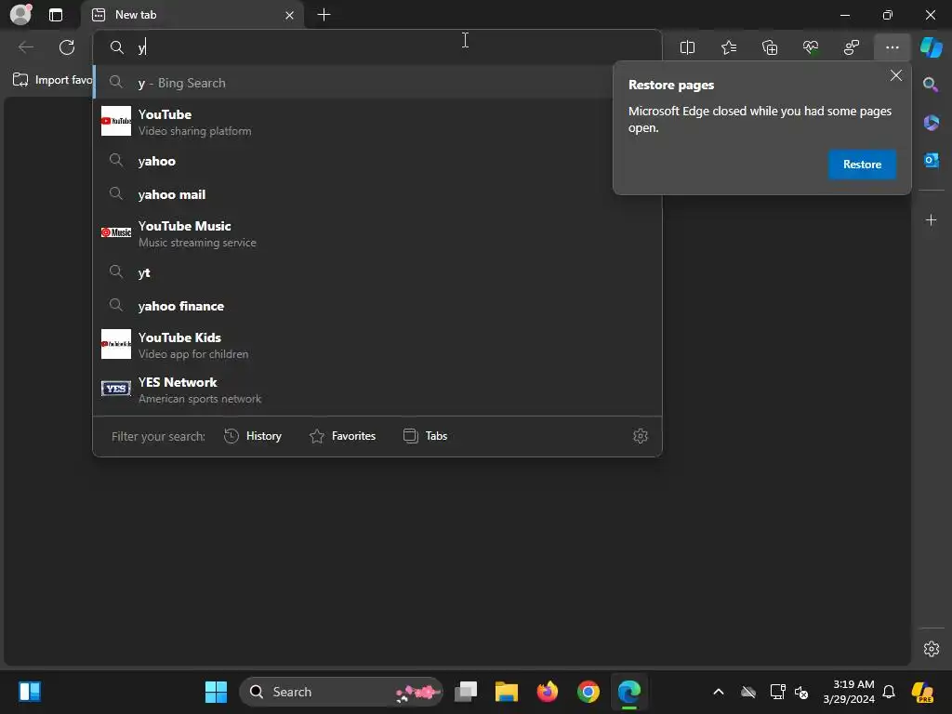Click in the address bar input
The width and height of the screenshot is (952, 714).
coord(377,47)
